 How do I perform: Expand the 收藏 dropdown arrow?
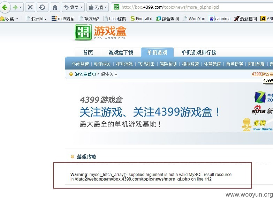point(17,19)
